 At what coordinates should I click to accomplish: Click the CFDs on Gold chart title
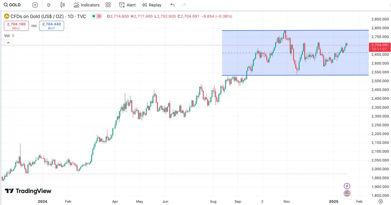[x=48, y=16]
